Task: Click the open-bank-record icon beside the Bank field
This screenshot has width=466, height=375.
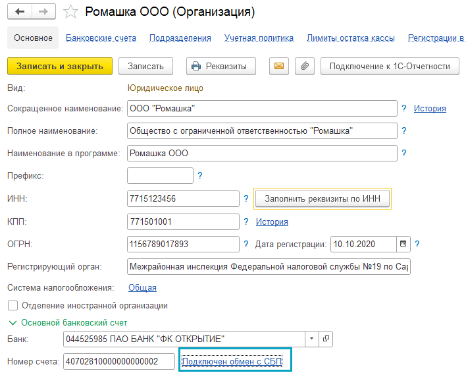Action: 326,339
